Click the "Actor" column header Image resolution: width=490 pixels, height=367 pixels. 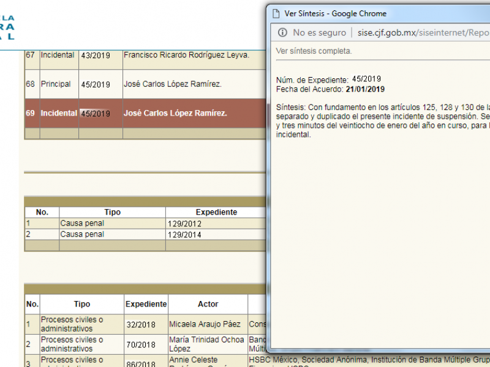click(208, 304)
